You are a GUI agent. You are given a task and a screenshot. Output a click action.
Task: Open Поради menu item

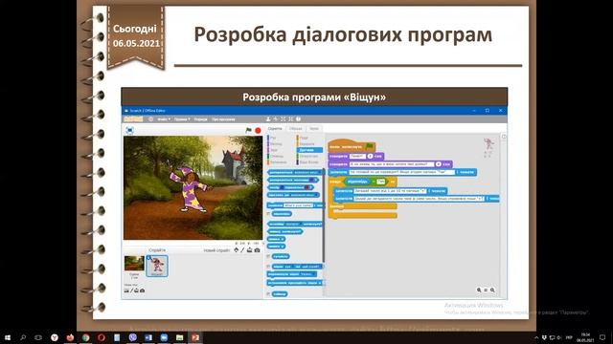click(x=201, y=119)
